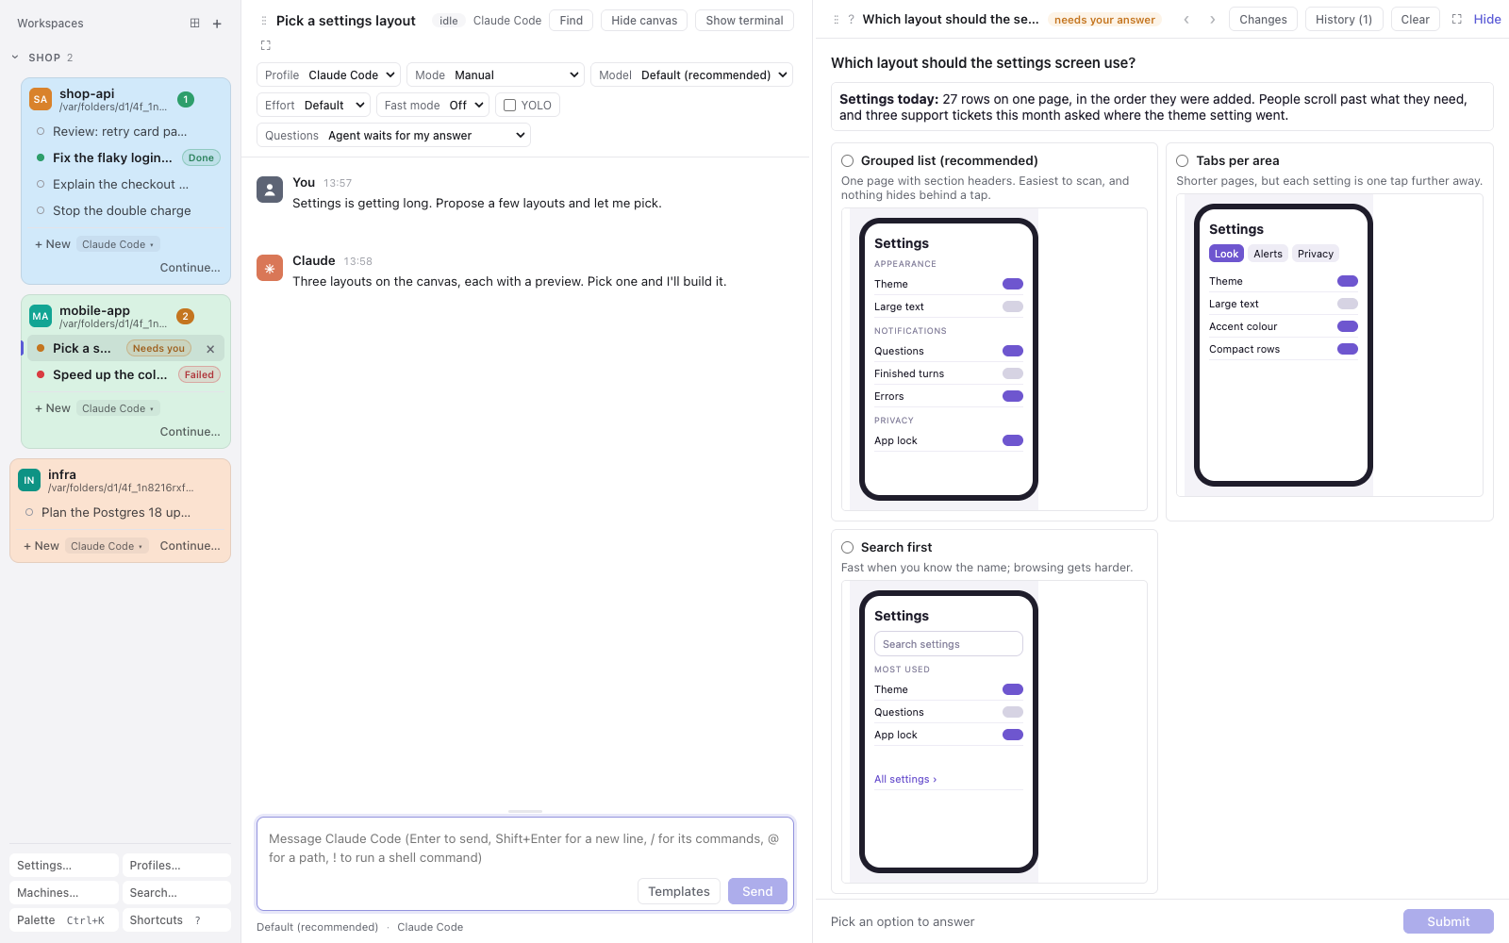Click the Hide canvas button
Screen dimensions: 1509x943
coord(644,21)
